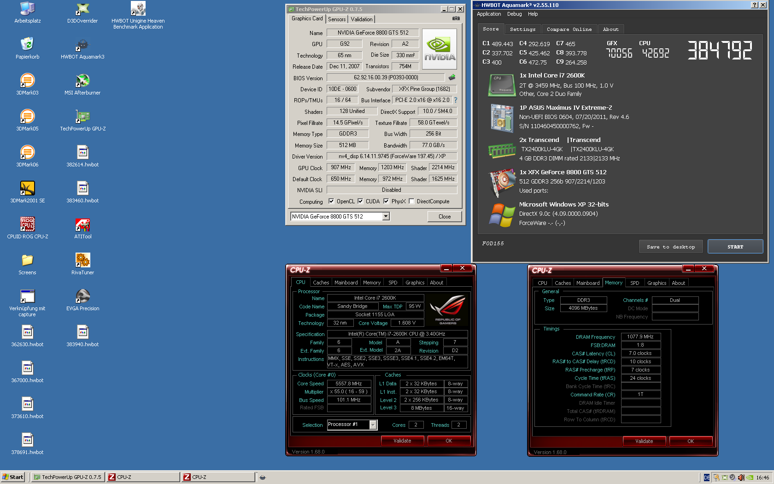Open Caches tab in left CPU-Z window

point(321,283)
